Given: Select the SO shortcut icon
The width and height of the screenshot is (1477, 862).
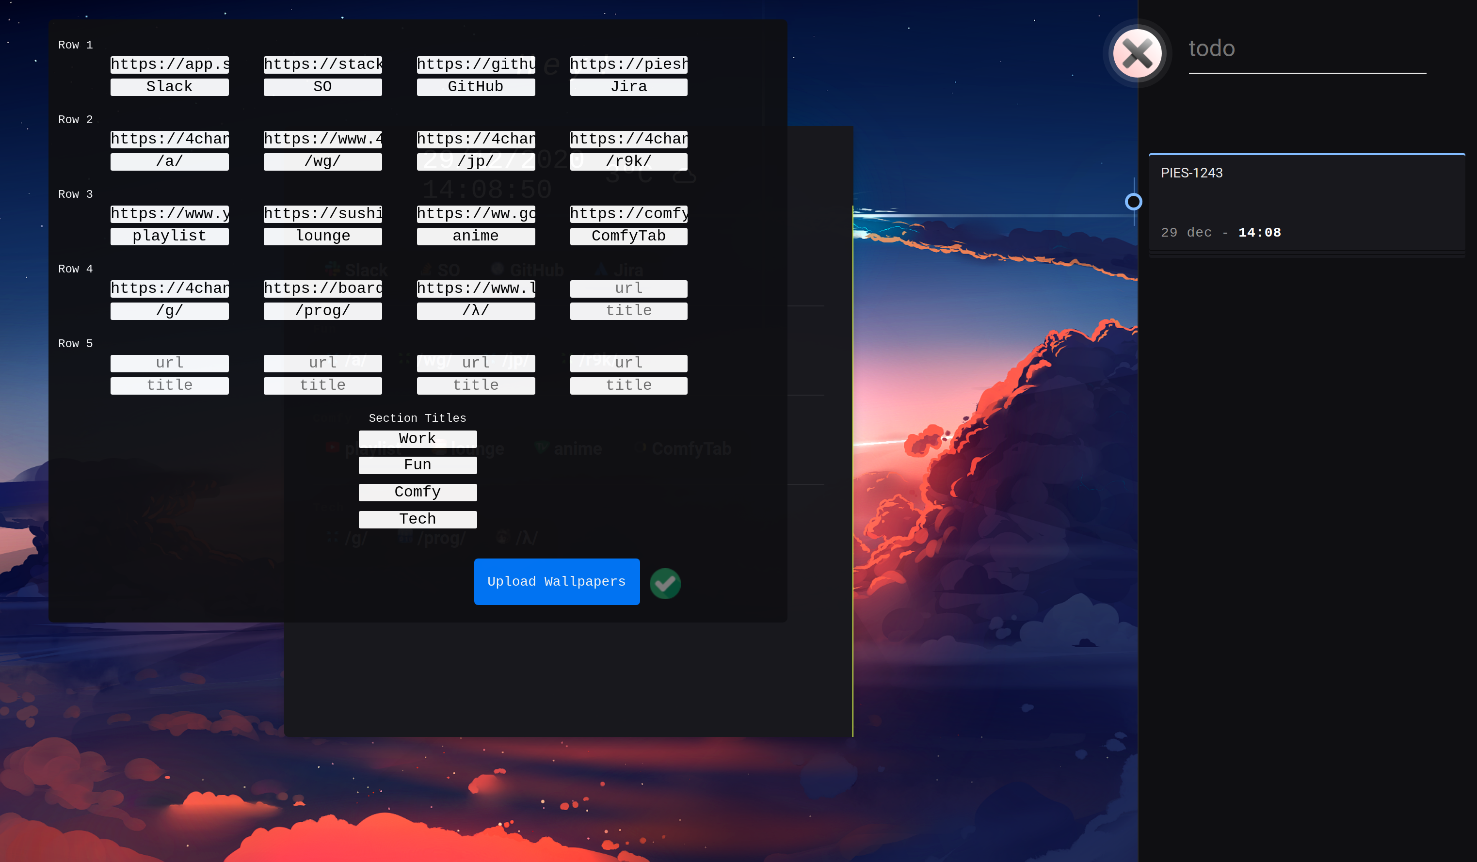Looking at the screenshot, I should [x=426, y=270].
